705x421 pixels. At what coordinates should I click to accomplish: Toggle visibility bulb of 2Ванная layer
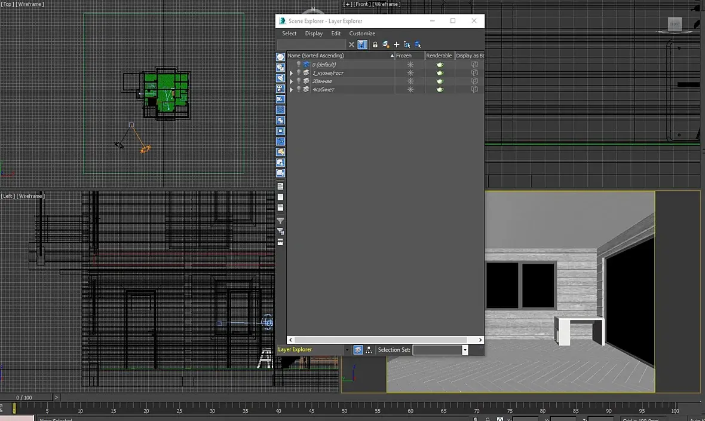pyautogui.click(x=299, y=81)
